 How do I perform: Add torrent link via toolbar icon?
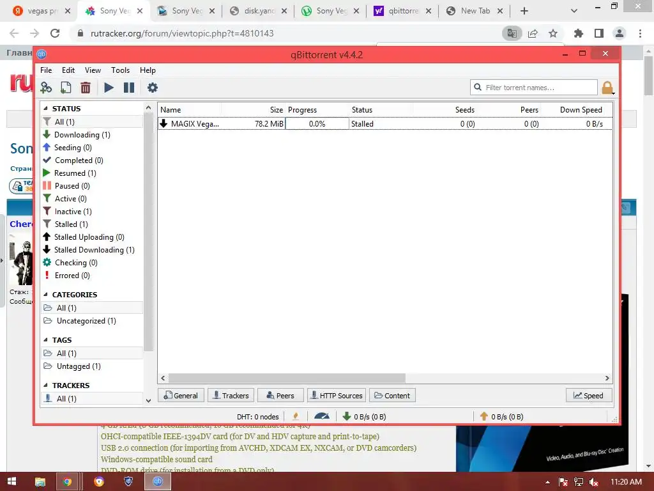click(x=46, y=88)
